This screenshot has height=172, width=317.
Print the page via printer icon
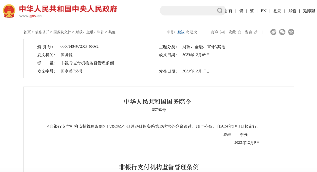coord(222,32)
